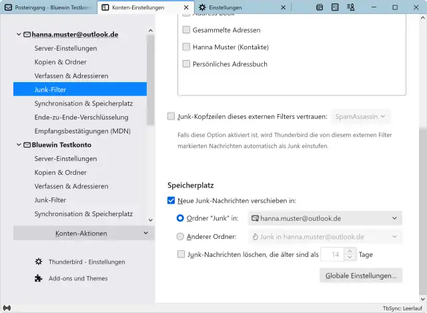Click the puzzle piece Add-ons icon
The width and height of the screenshot is (427, 313).
pos(39,278)
